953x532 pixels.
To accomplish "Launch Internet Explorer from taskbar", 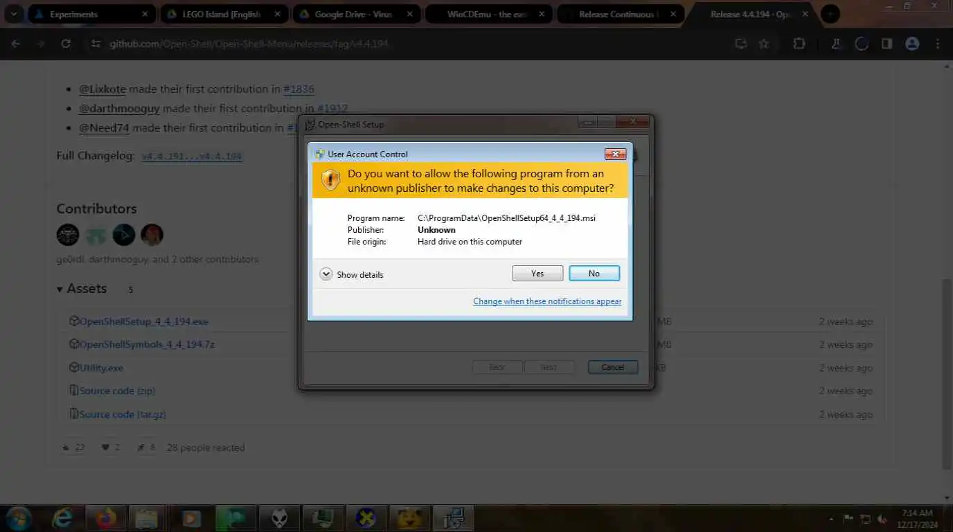I will [x=64, y=518].
